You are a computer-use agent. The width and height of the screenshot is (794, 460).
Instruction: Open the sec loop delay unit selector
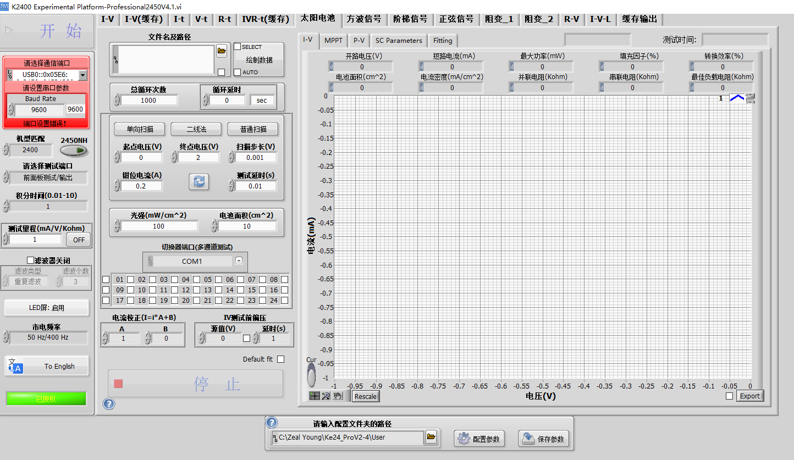point(261,101)
